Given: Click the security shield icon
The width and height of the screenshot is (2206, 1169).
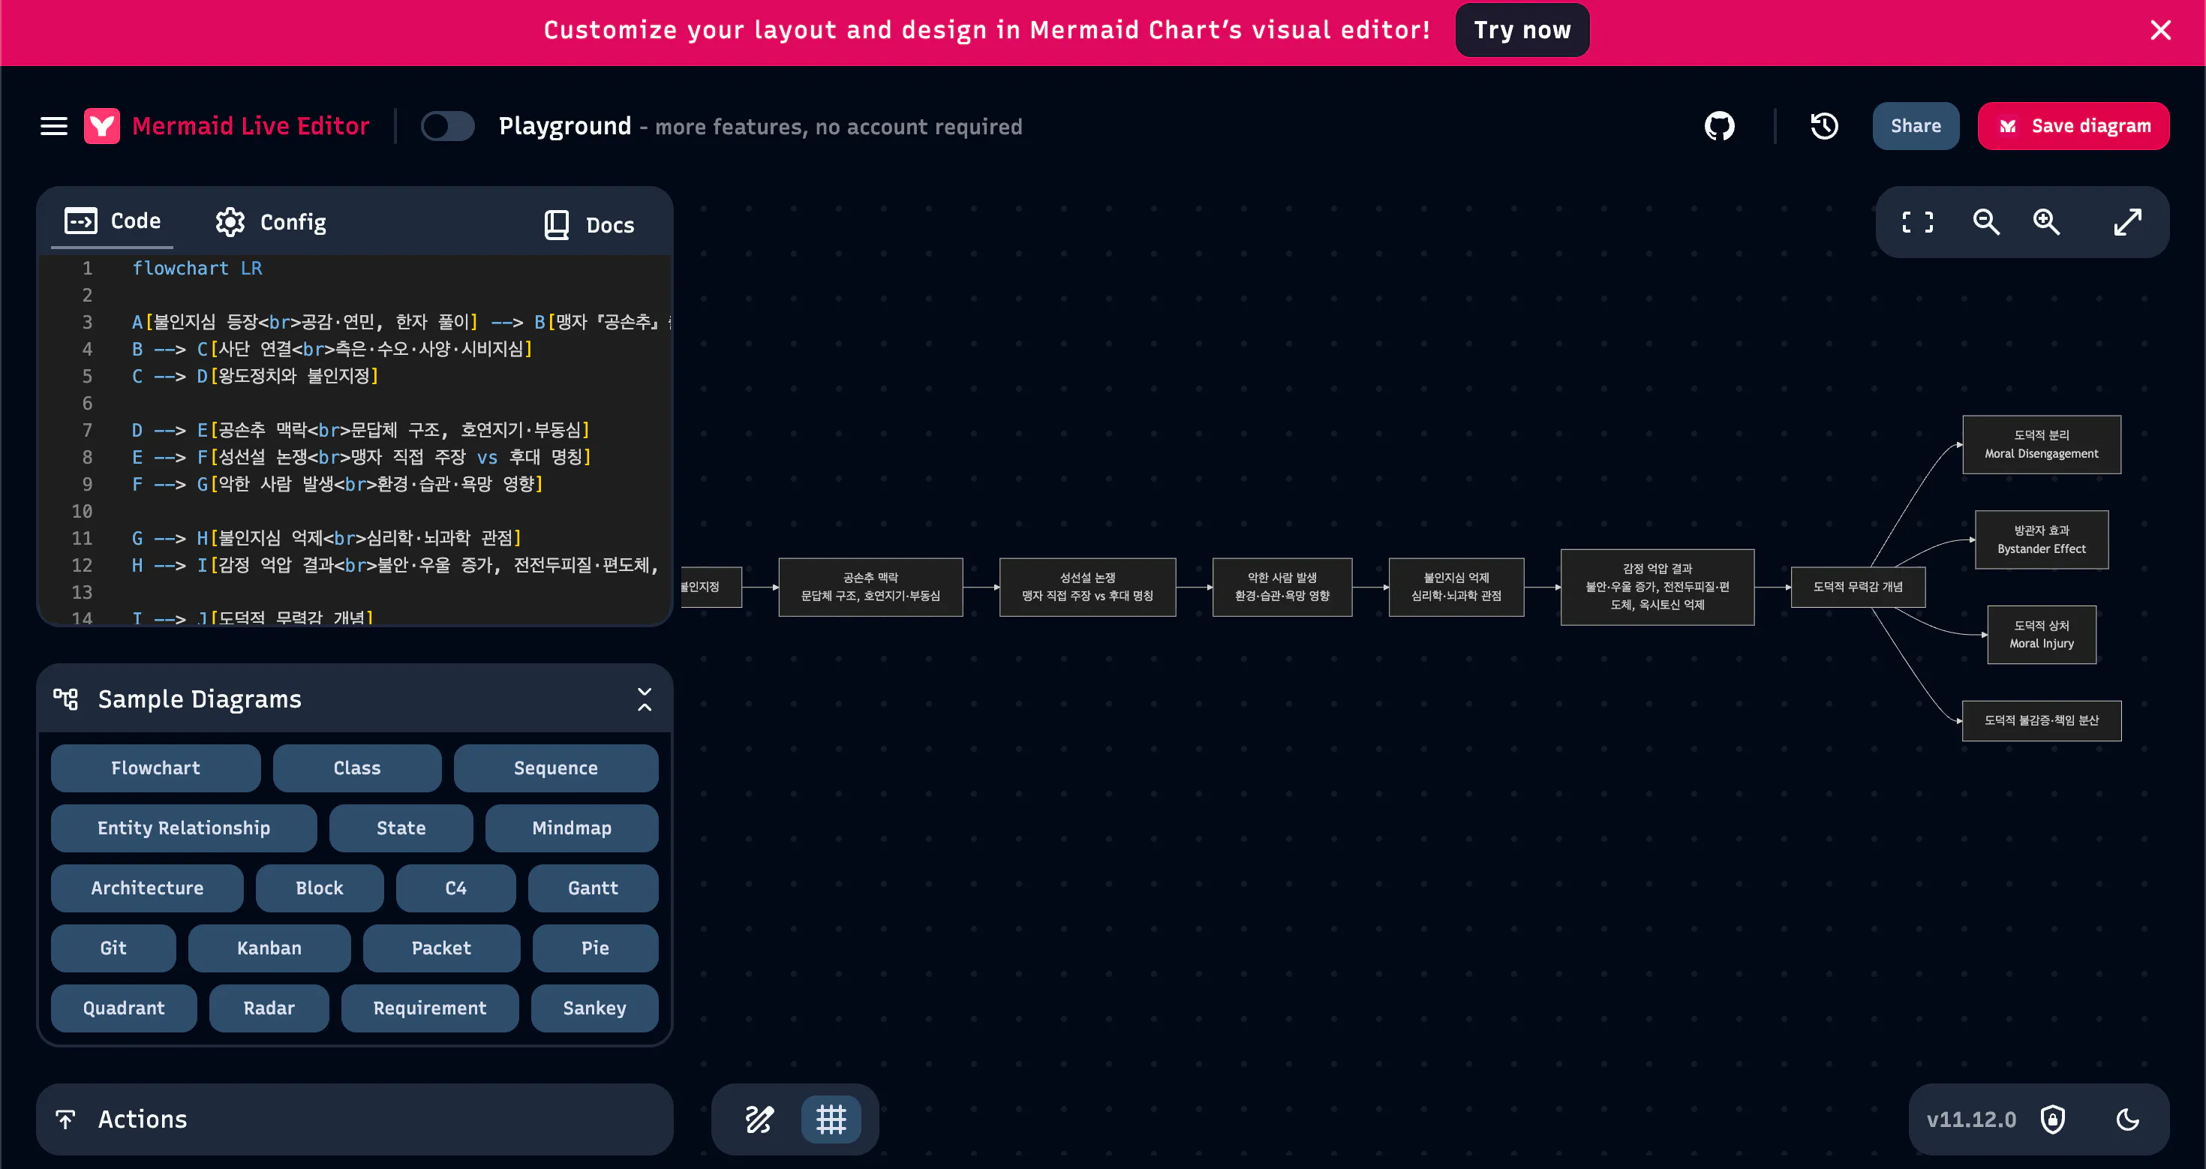Looking at the screenshot, I should click(2053, 1119).
